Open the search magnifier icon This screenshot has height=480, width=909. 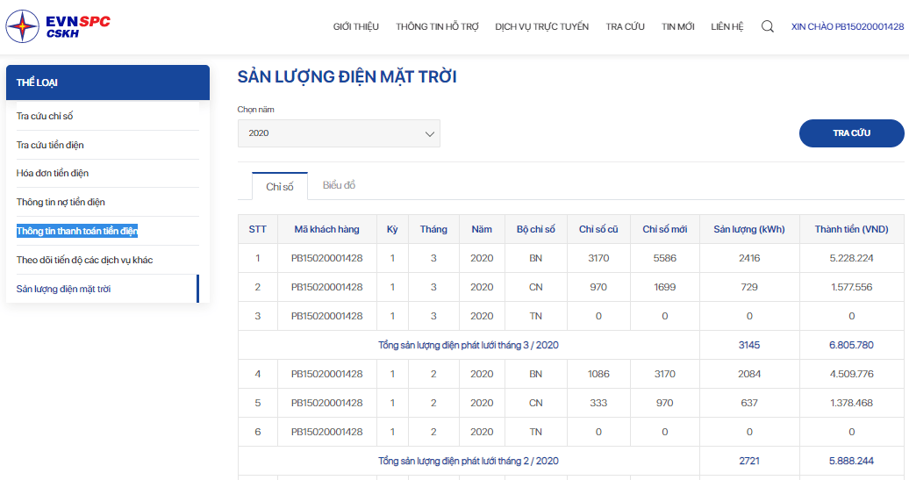767,26
